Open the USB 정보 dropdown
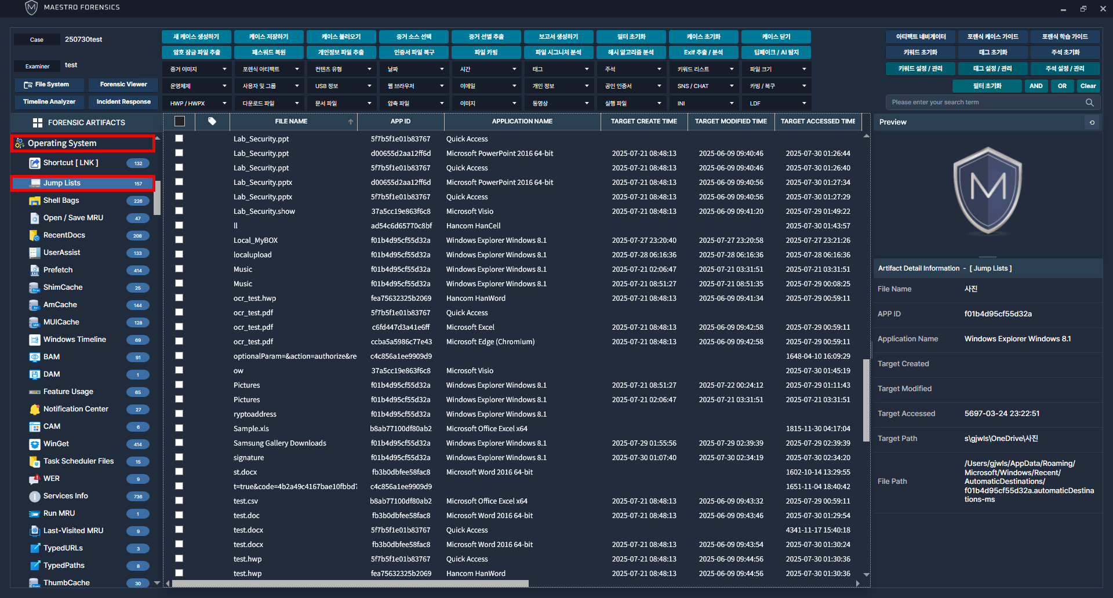The width and height of the screenshot is (1113, 598). pyautogui.click(x=343, y=86)
